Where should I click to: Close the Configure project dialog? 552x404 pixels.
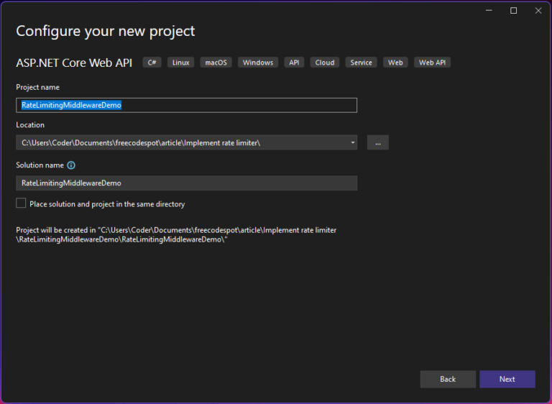tap(538, 11)
